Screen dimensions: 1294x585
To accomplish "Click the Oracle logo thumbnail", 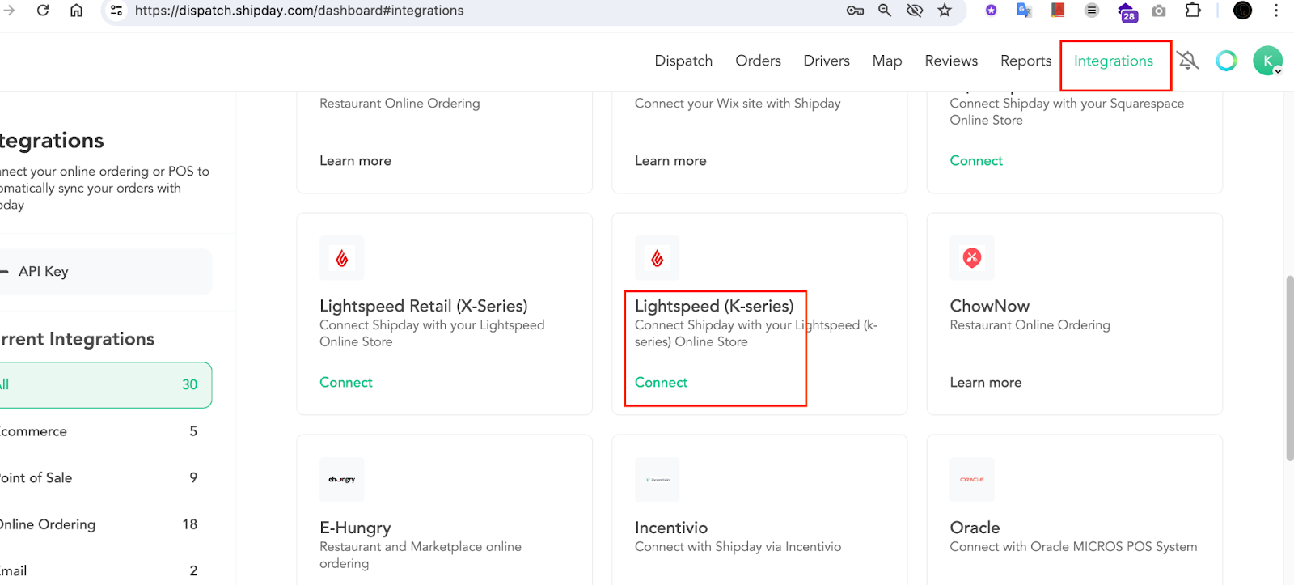I will [972, 480].
